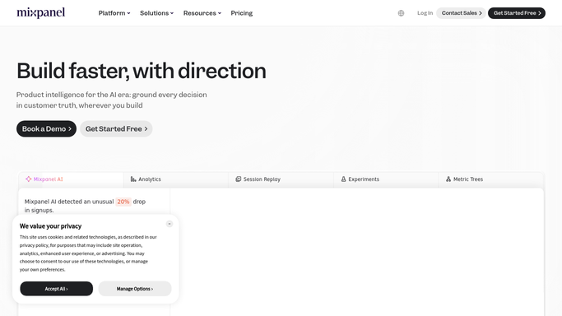This screenshot has height=316, width=562.
Task: Switch to the Analytics tab
Action: pos(175,179)
